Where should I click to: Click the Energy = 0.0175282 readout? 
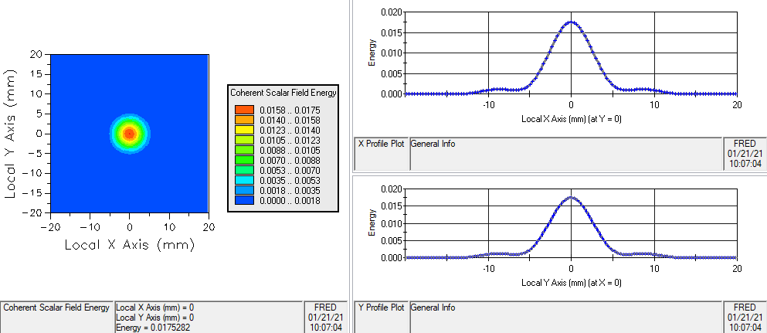click(x=154, y=327)
